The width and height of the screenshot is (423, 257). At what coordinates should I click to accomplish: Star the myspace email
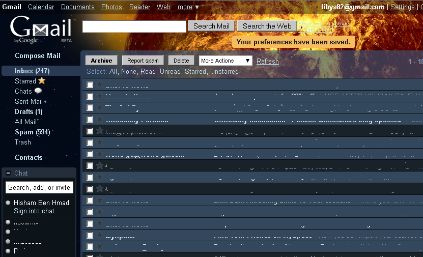point(100,235)
